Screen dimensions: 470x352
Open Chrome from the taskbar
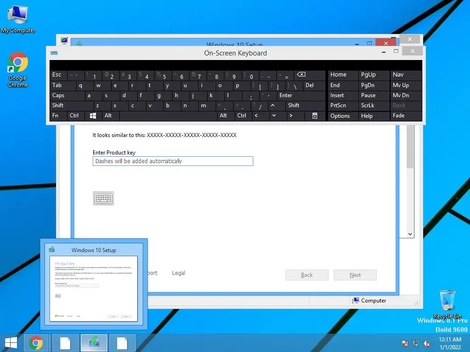click(36, 343)
